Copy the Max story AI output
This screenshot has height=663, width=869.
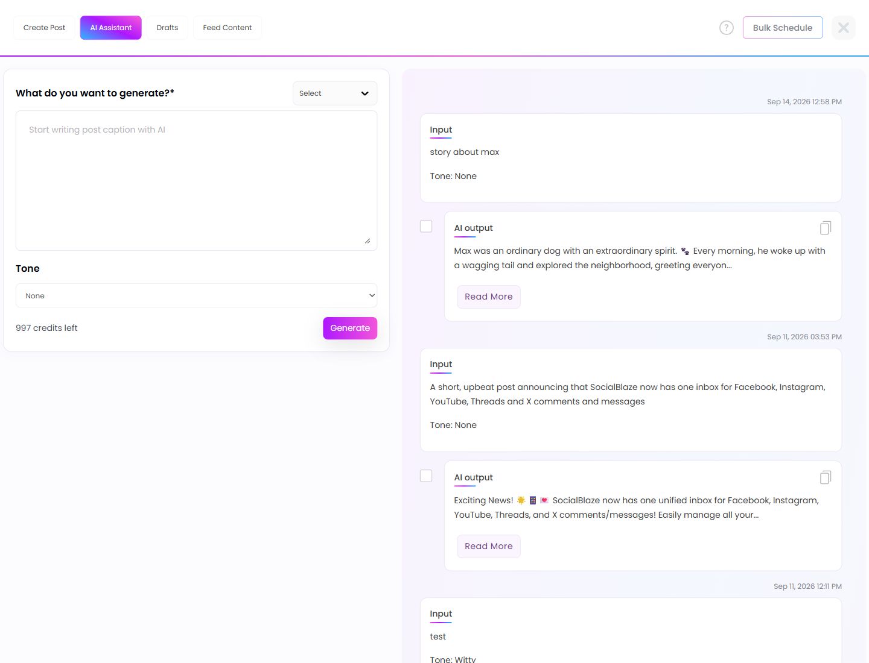pyautogui.click(x=826, y=228)
